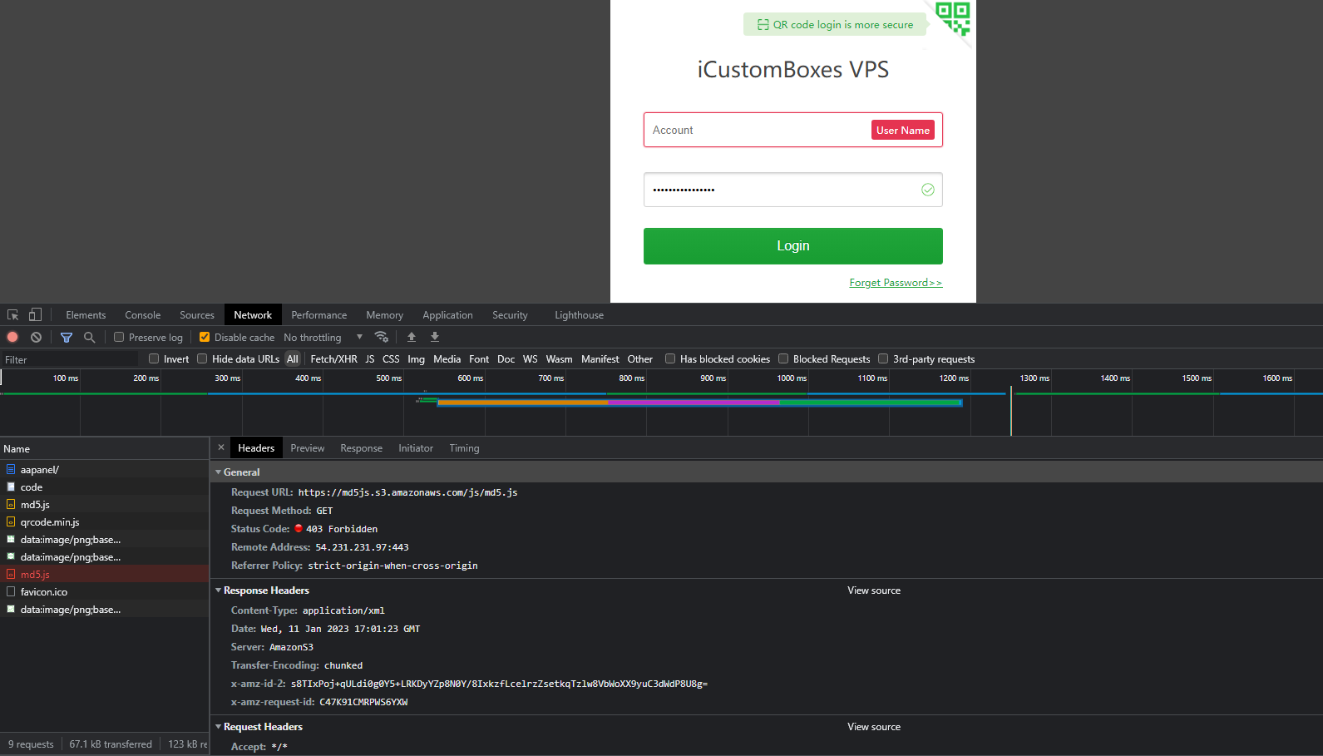Collapse the Request Headers section

(x=219, y=727)
